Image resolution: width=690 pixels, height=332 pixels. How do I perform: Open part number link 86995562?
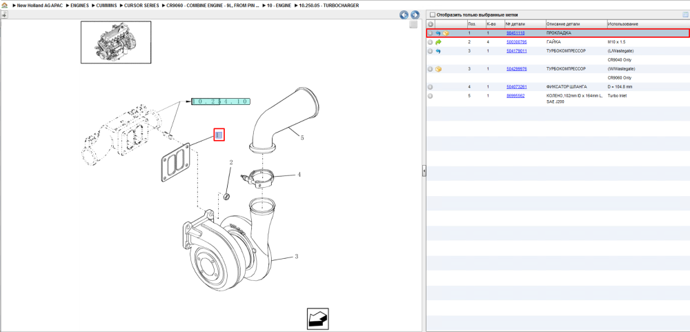point(515,95)
